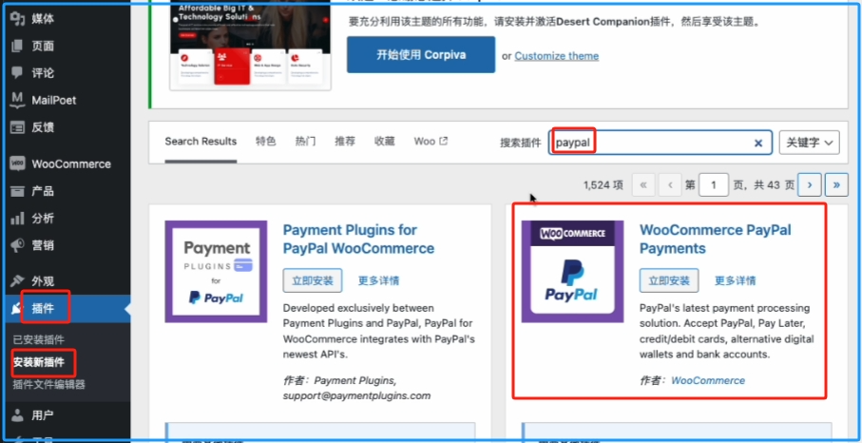Click the external link icon next to Woo

(x=443, y=142)
